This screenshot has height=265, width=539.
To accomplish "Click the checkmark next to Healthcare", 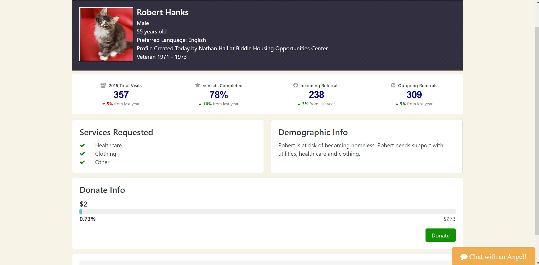I will 82,145.
